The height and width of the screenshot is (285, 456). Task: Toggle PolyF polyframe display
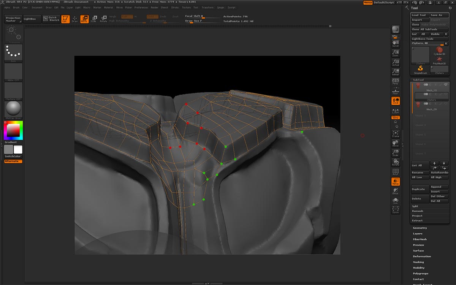[396, 172]
